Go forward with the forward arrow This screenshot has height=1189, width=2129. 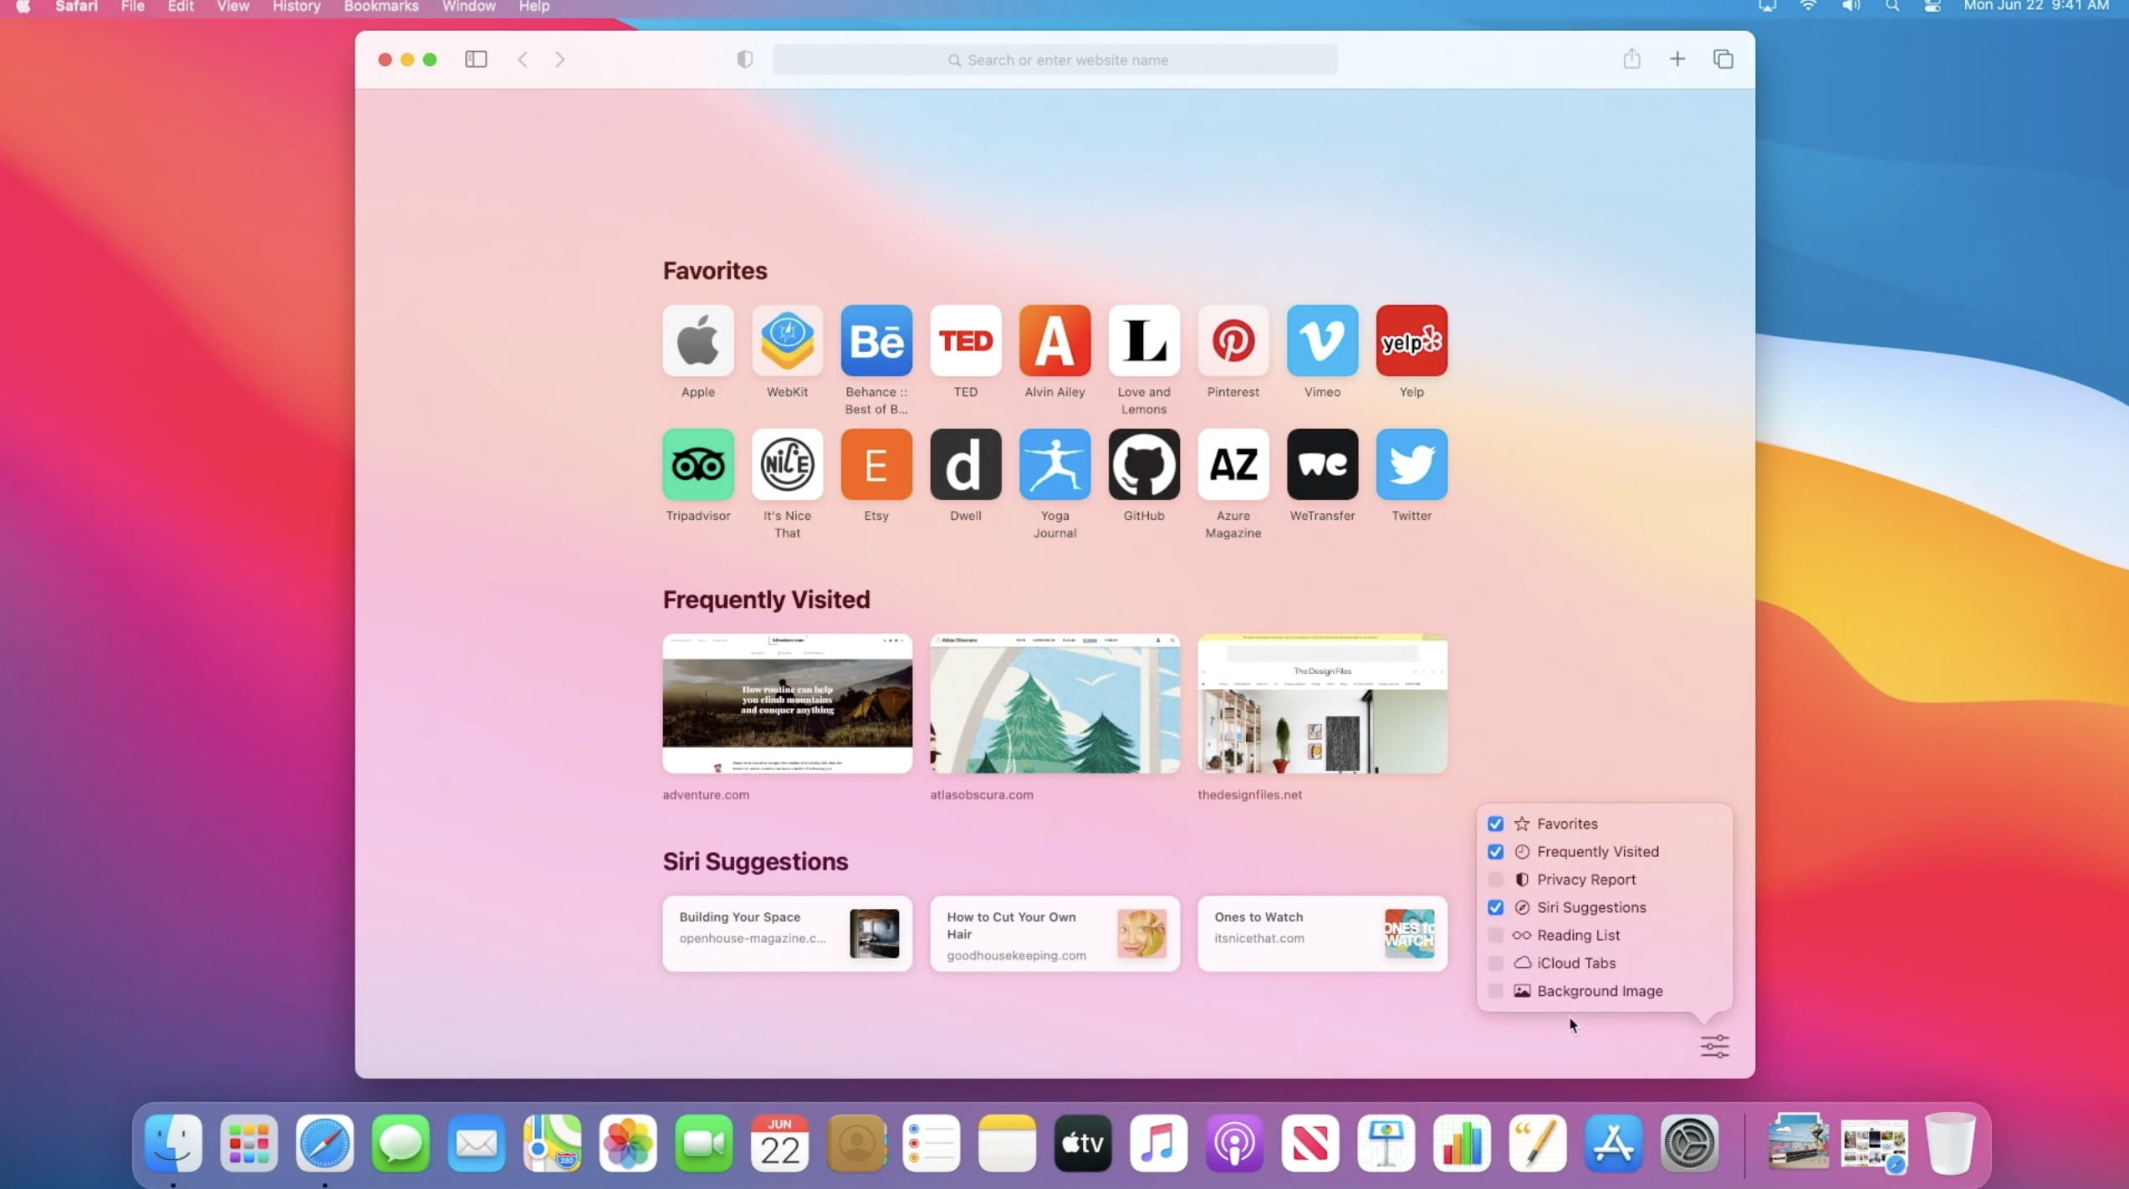[560, 59]
